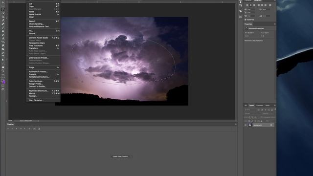Image resolution: width=313 pixels, height=176 pixels.
Task: Select the Clone Stamp tool
Action: coord(3,31)
